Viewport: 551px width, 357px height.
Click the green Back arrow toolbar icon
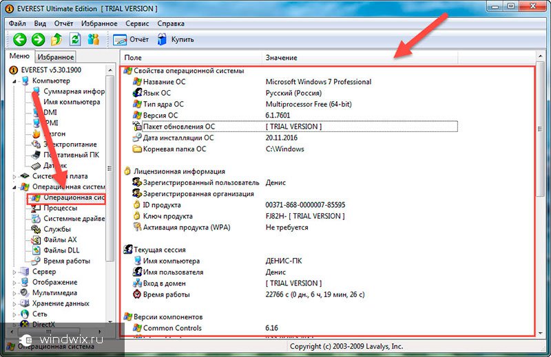(20, 39)
